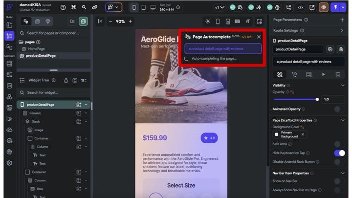This screenshot has width=352, height=198.
Task: Collapse the Visibility section
Action: (343, 85)
